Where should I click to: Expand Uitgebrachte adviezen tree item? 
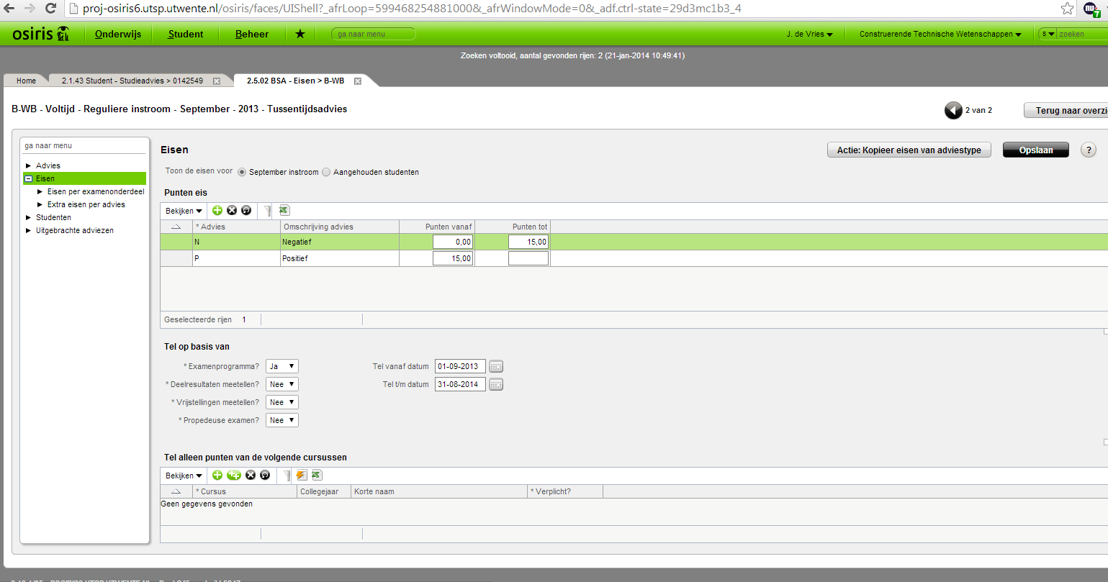point(29,230)
